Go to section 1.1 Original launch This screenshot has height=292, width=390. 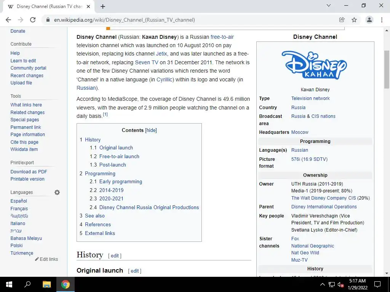116,148
